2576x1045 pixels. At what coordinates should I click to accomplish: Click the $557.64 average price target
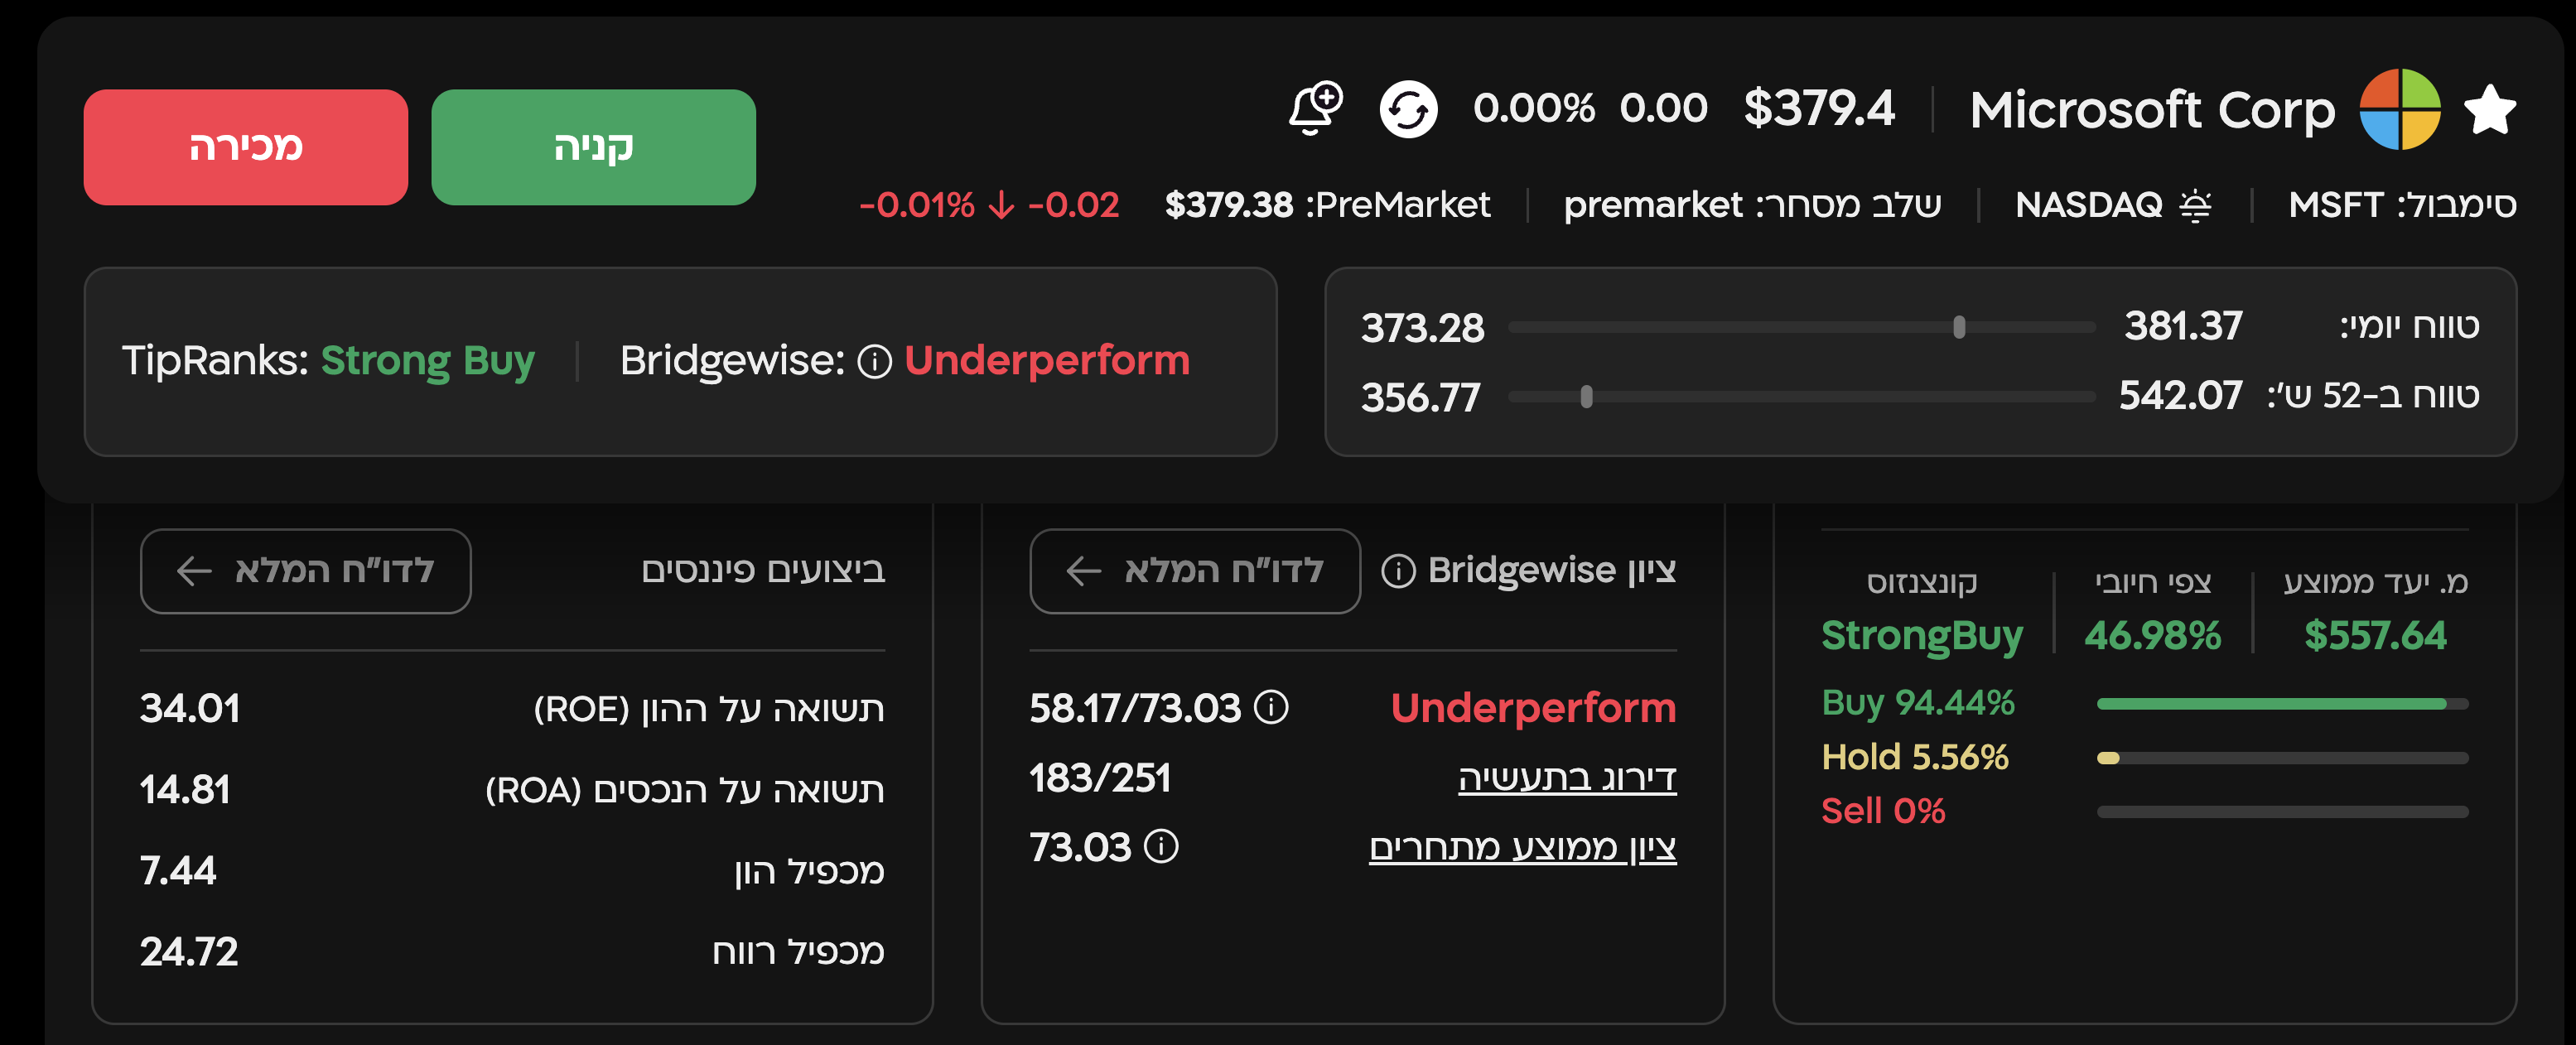(2374, 635)
